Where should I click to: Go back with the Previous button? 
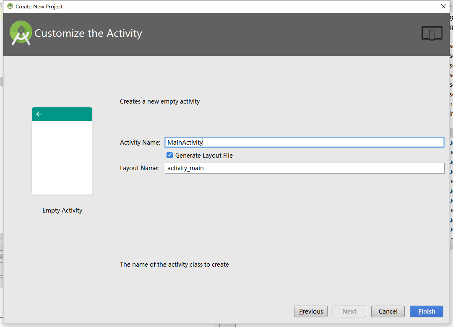[x=311, y=311]
